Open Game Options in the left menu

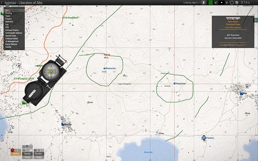coord(11,44)
